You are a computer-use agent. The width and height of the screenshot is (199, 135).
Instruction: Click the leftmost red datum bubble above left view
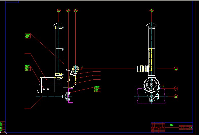[x=59, y=11]
